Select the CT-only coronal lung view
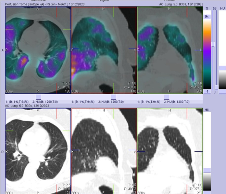This screenshot has width=226, height=194. 170,151
